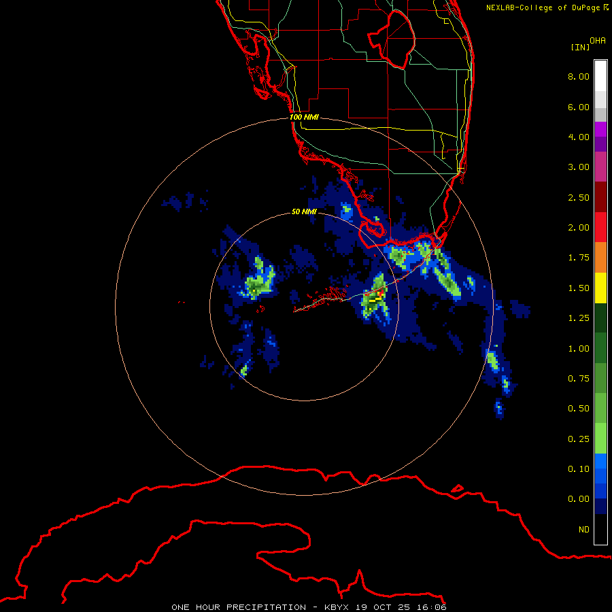This screenshot has height=612, width=612.
Task: Click the One Hour Precipitation KBYX caption
Action: click(309, 607)
